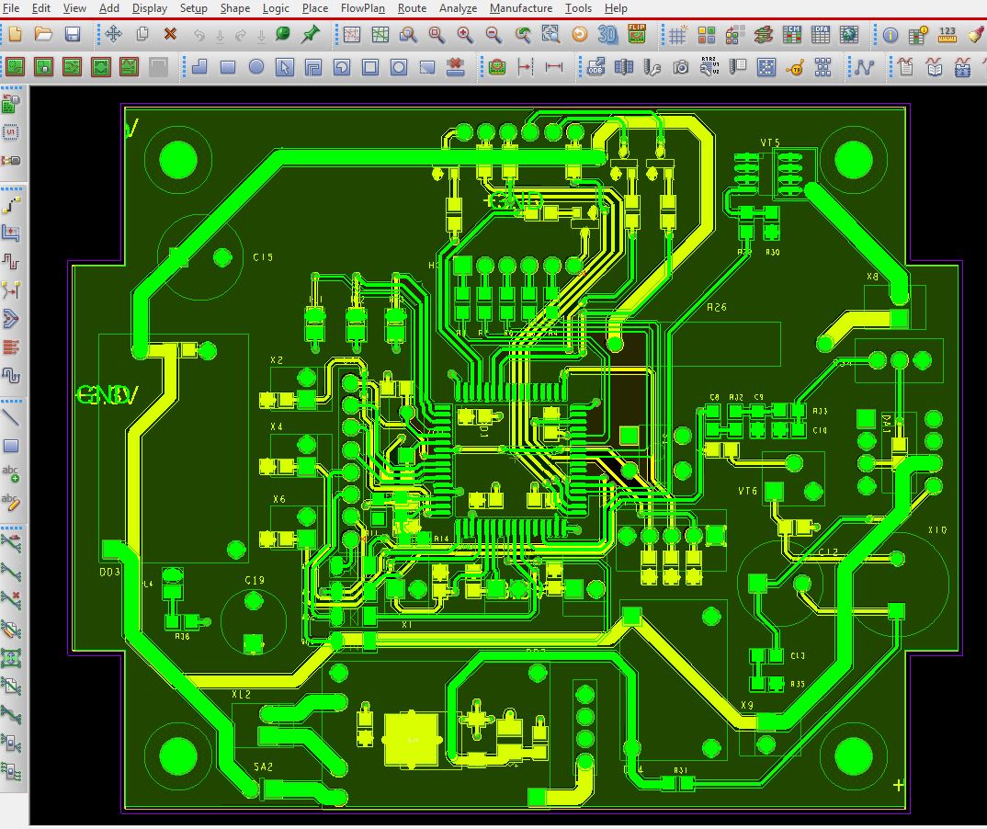
Task: Click the Add Connect route tool
Action: click(x=11, y=205)
